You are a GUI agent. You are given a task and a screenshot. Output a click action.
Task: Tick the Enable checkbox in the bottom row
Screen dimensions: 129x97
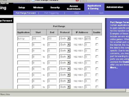point(97,87)
